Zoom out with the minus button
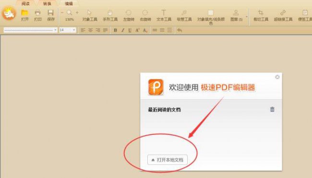312x178 pixels. click(x=62, y=13)
